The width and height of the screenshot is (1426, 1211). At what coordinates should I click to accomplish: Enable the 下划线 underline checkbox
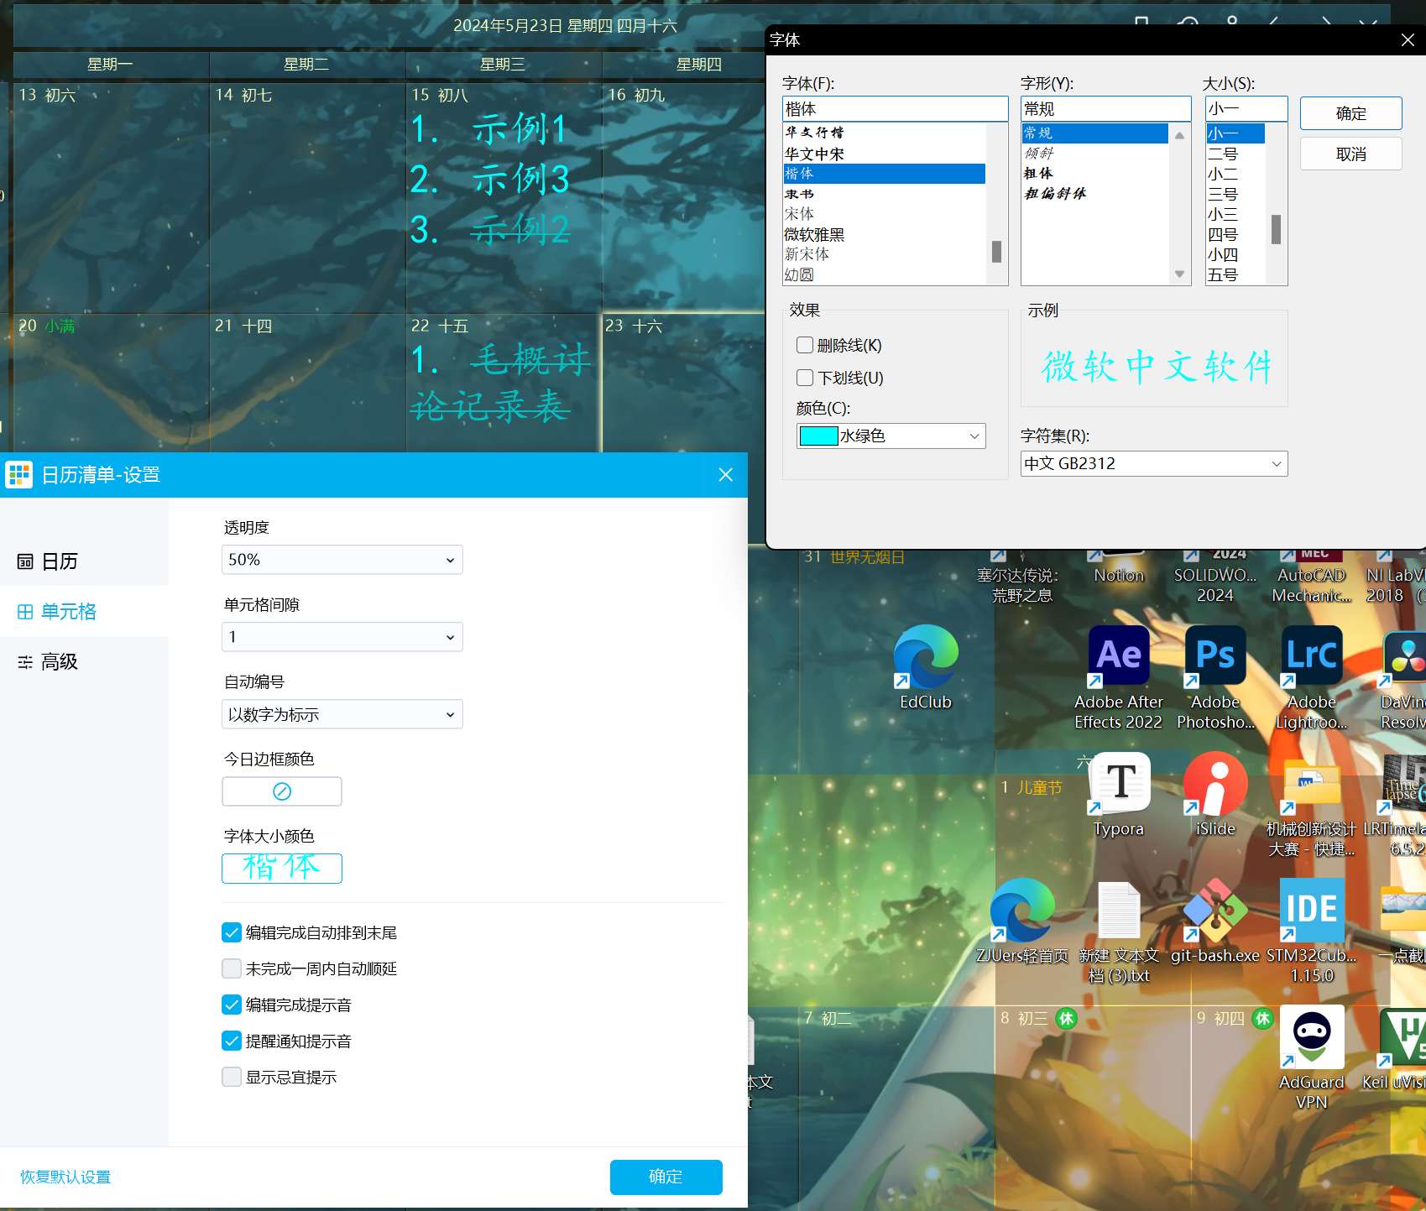pyautogui.click(x=805, y=378)
